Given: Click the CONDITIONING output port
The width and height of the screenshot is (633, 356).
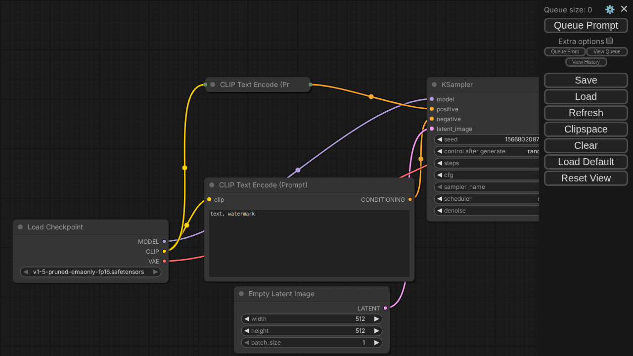Looking at the screenshot, I should (x=410, y=200).
